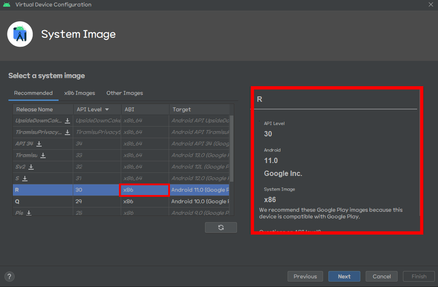This screenshot has height=287, width=438.
Task: Click the API level 29 cell
Action: click(x=97, y=201)
